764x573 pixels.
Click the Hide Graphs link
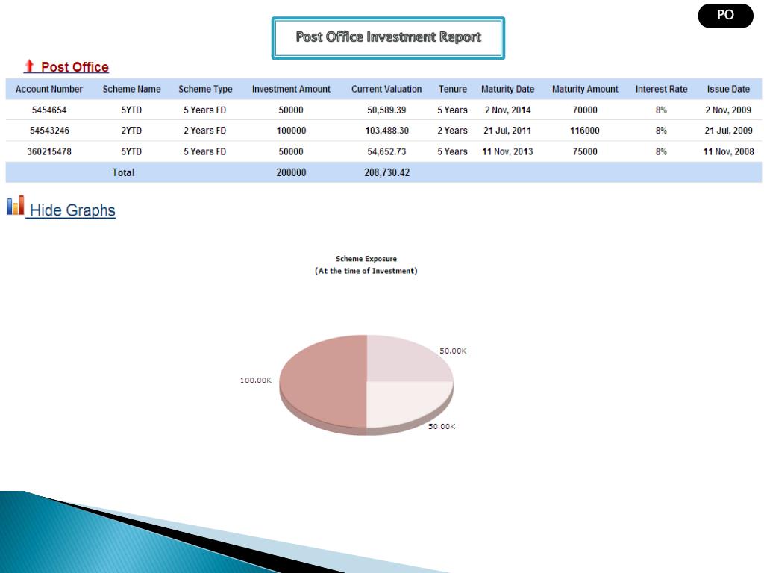click(72, 210)
